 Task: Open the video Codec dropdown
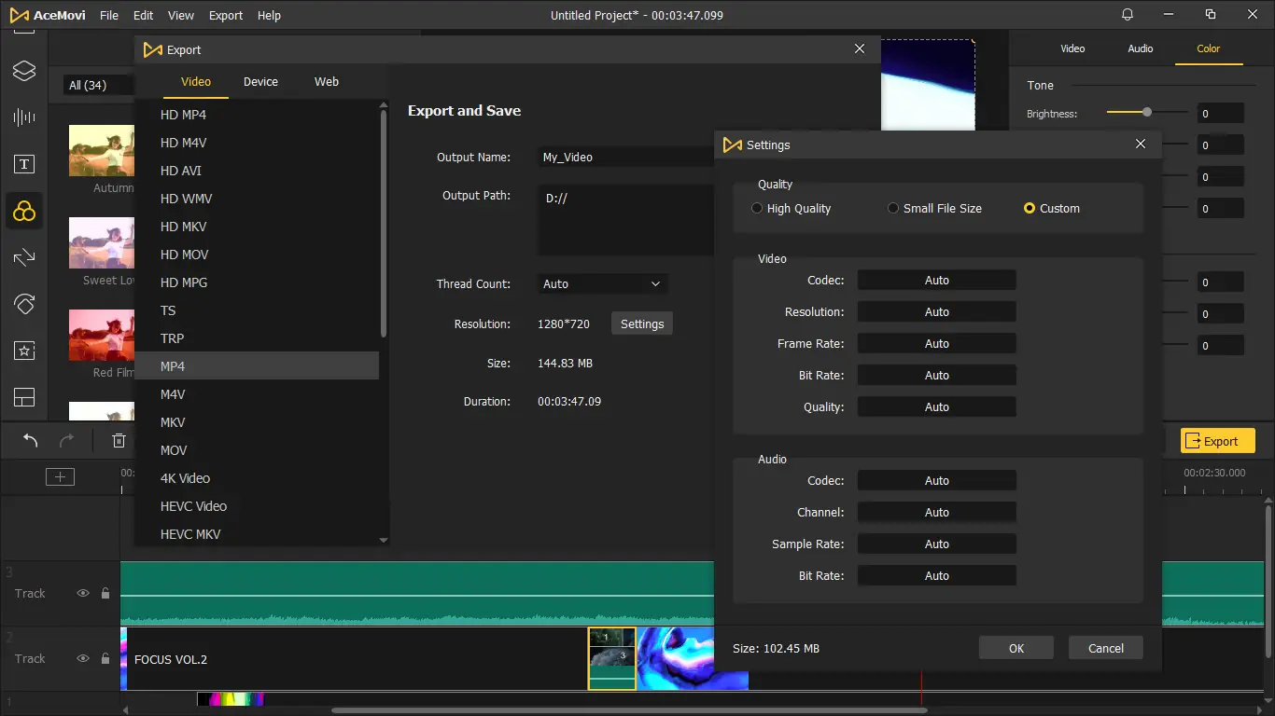point(936,281)
